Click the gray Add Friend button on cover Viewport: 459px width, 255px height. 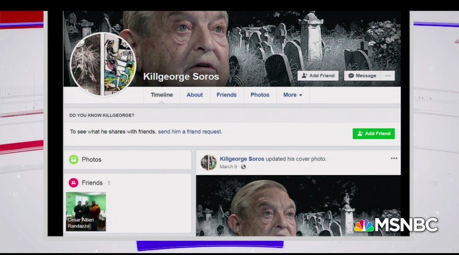[x=318, y=76]
